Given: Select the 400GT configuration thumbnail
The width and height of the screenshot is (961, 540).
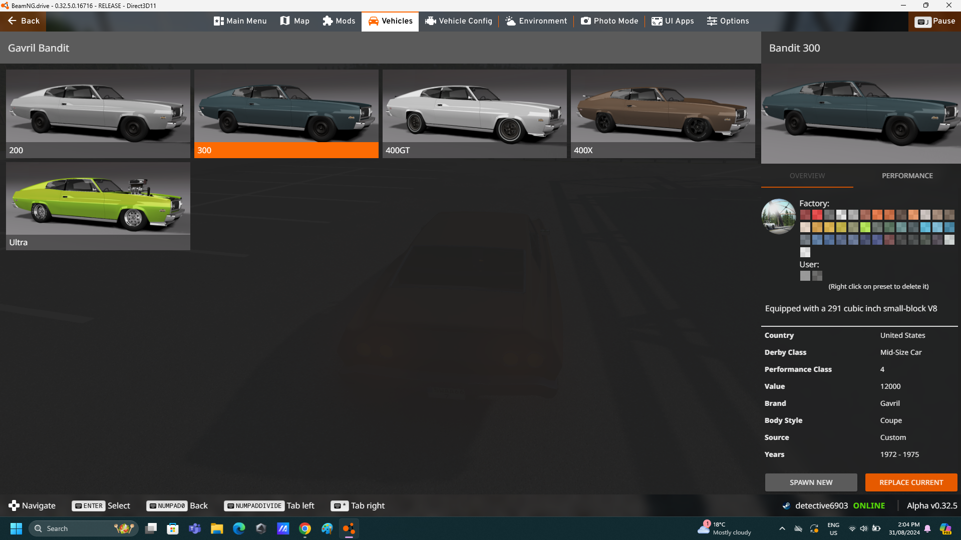Looking at the screenshot, I should [475, 114].
